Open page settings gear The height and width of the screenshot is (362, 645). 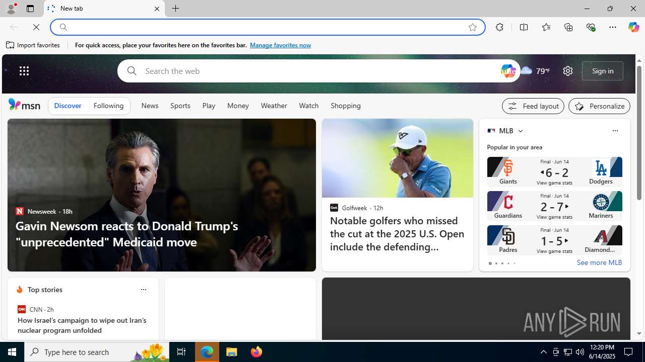coord(568,71)
